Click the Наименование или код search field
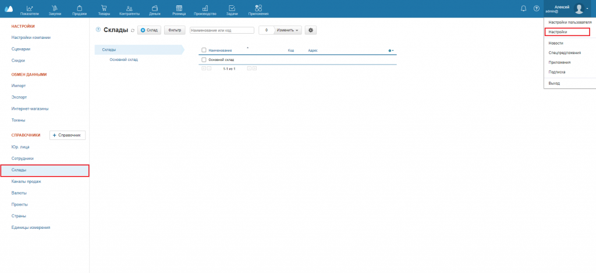The image size is (596, 273). (x=222, y=30)
